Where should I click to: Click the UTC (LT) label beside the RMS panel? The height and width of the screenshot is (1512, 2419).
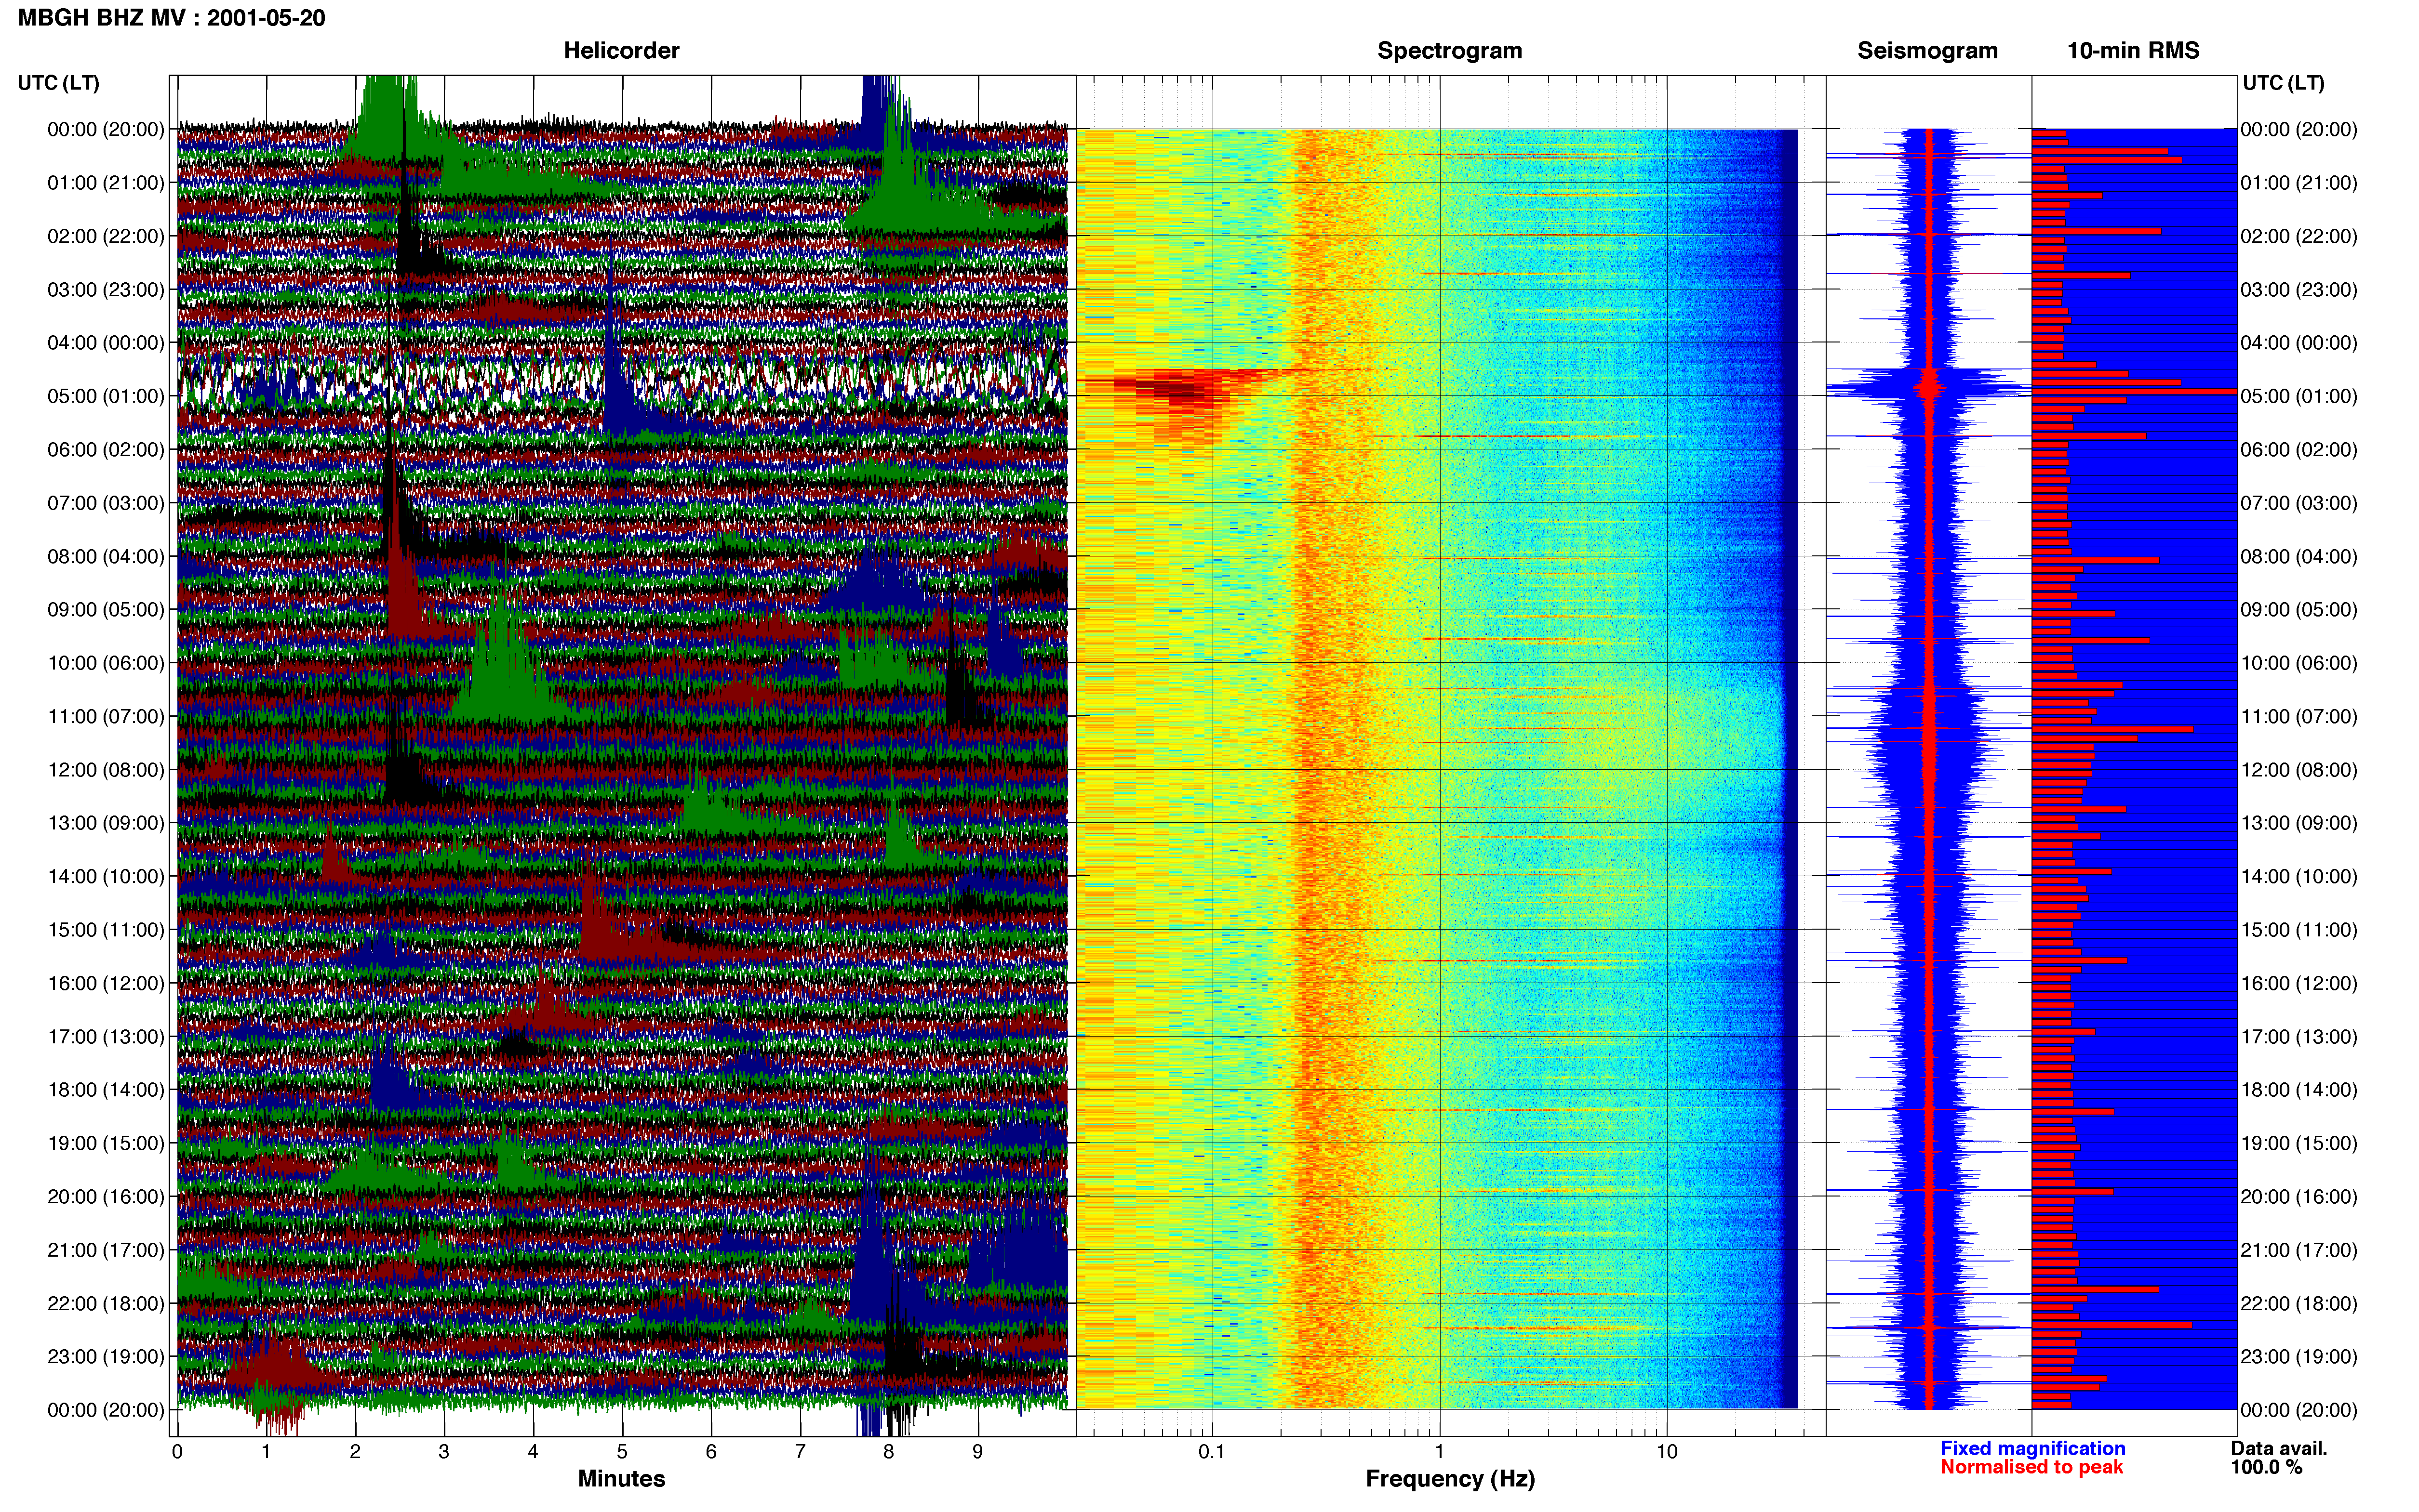point(2283,83)
